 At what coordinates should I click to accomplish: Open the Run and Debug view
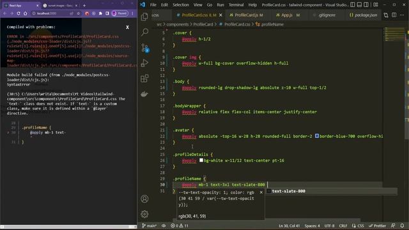click(x=144, y=63)
